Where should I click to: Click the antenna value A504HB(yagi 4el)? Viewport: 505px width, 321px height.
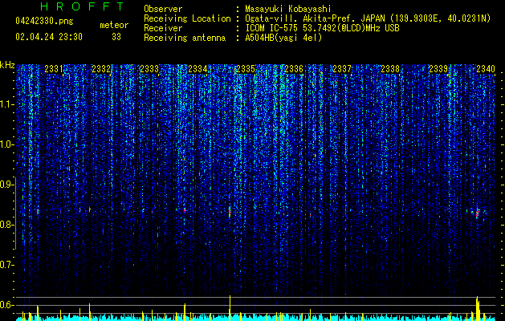[283, 38]
